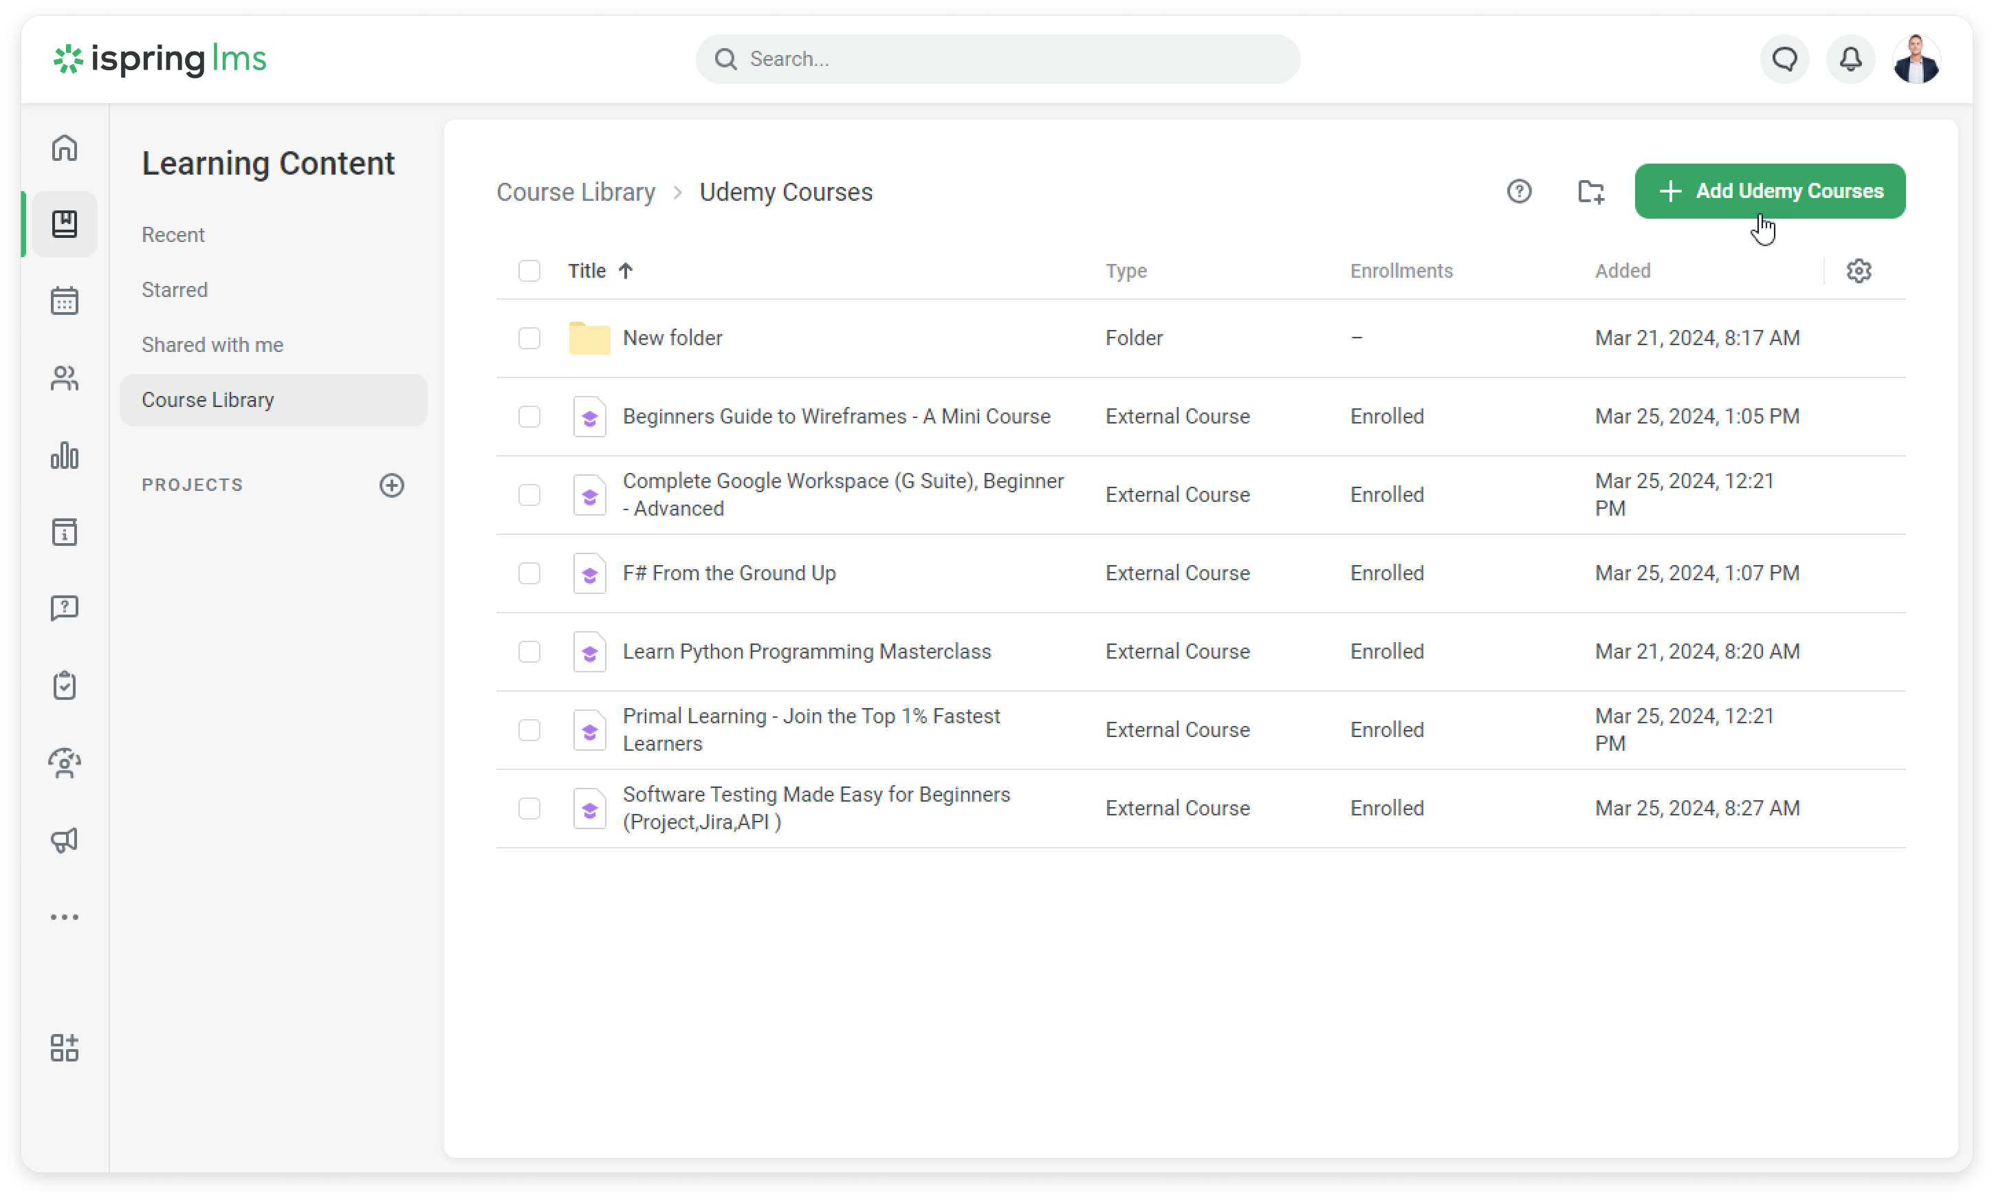Open the table column settings gear
The image size is (1994, 1199).
pyautogui.click(x=1859, y=271)
